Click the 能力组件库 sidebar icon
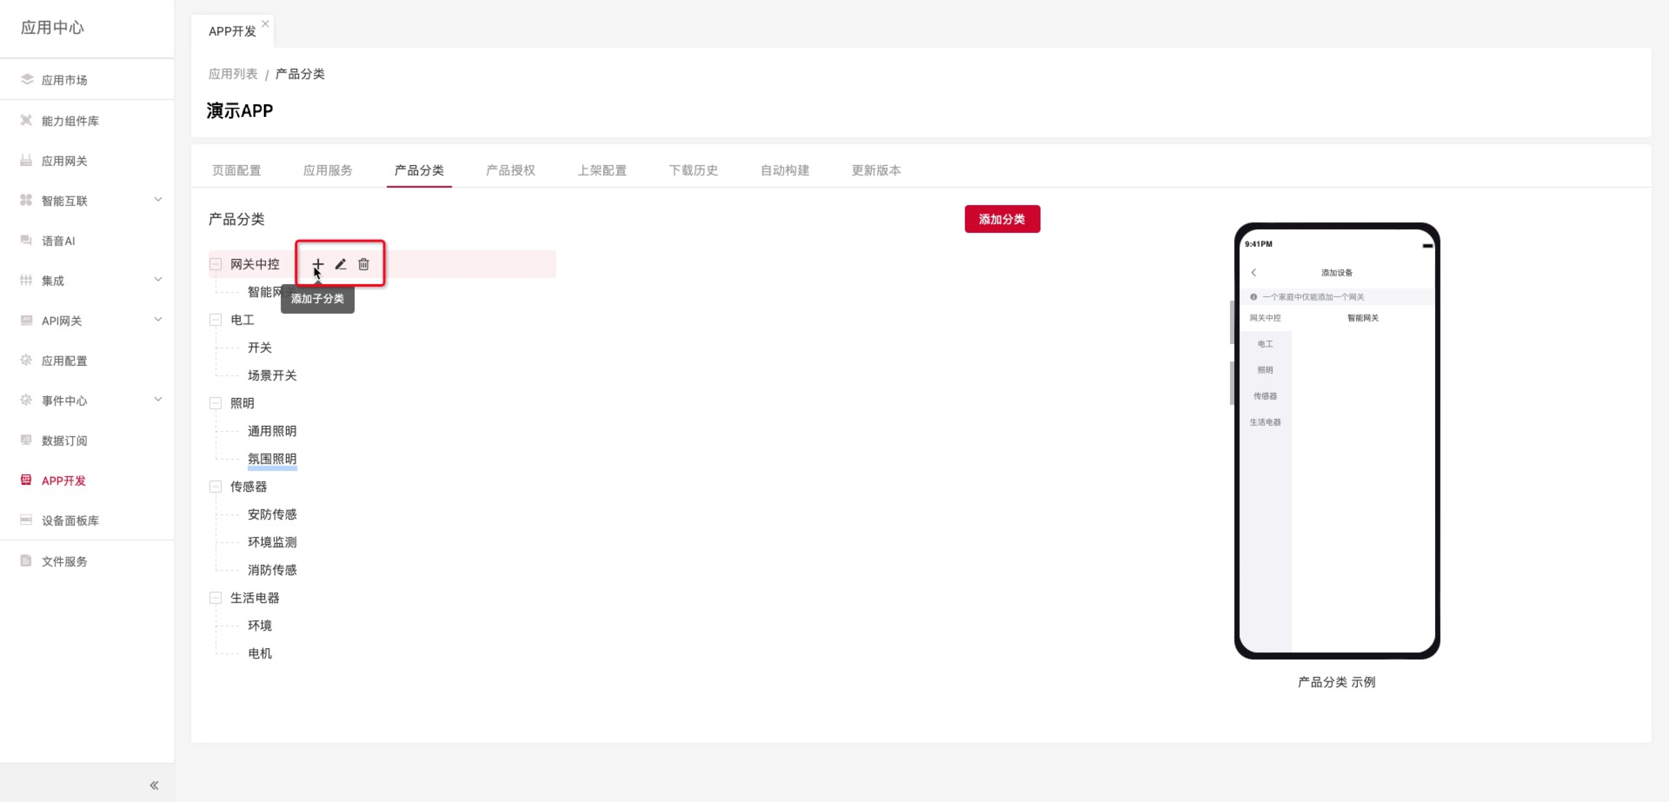The width and height of the screenshot is (1669, 802). pyautogui.click(x=27, y=120)
